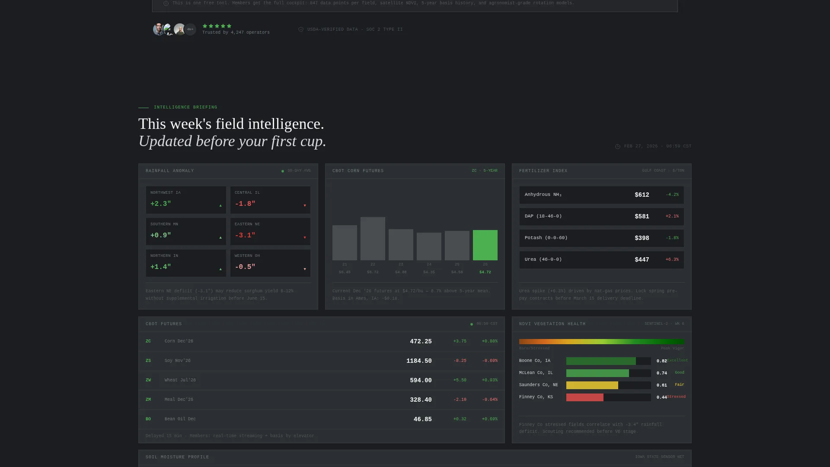Click the green dot next to 30-DAY AVG
The height and width of the screenshot is (467, 830).
[x=283, y=171]
